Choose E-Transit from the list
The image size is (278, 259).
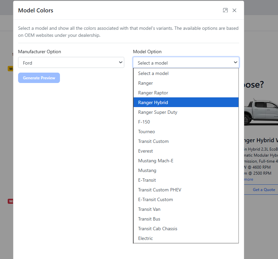(x=147, y=180)
